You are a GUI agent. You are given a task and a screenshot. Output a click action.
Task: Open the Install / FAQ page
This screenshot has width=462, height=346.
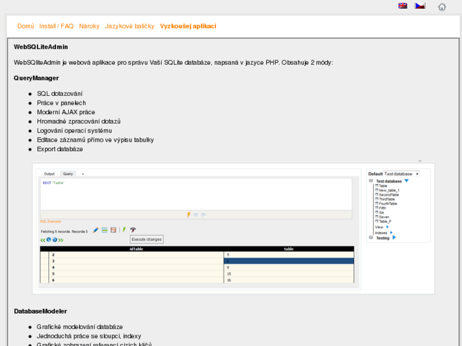click(x=57, y=26)
